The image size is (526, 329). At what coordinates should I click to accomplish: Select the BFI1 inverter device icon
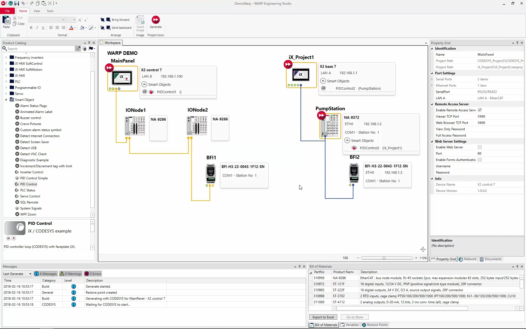click(211, 174)
